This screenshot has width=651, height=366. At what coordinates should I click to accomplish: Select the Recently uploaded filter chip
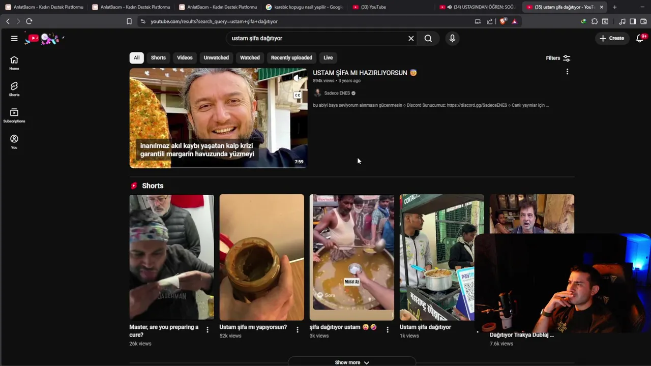pyautogui.click(x=291, y=57)
